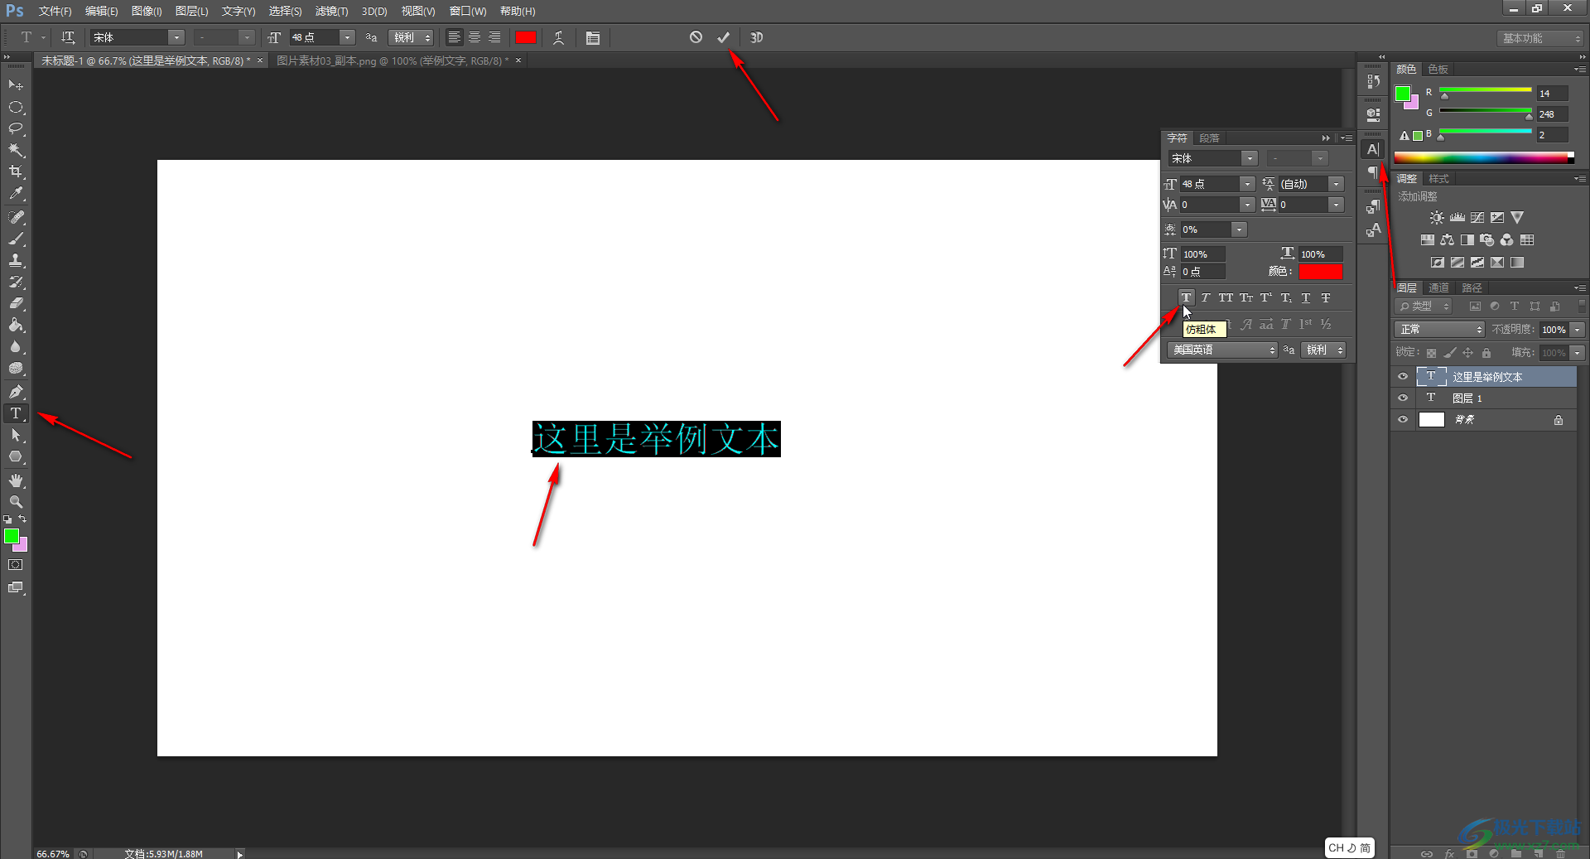Select the Pen tool

tap(16, 392)
